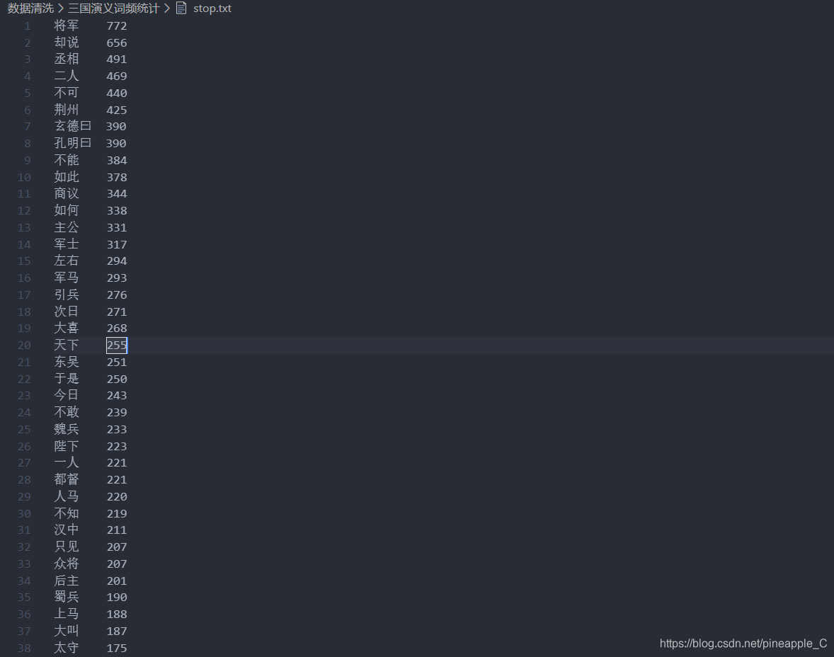Click the word 主公
834x657 pixels.
point(67,228)
